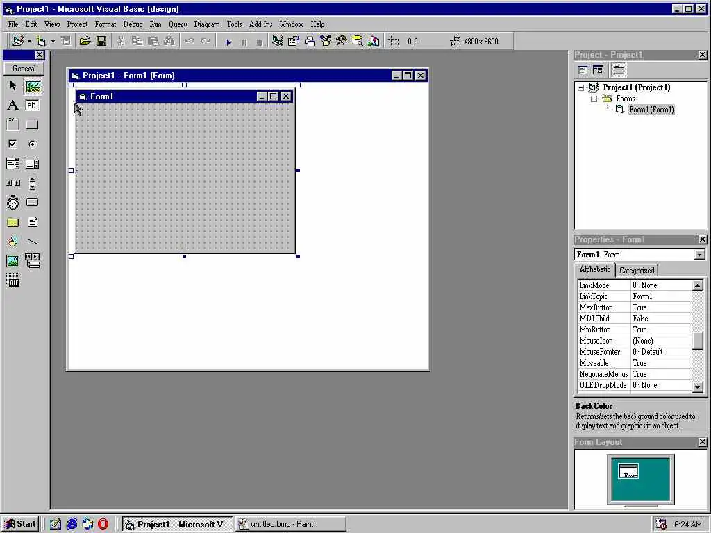This screenshot has height=533, width=711.
Task: Click the Form preview in Form Layout monitor
Action: point(628,471)
